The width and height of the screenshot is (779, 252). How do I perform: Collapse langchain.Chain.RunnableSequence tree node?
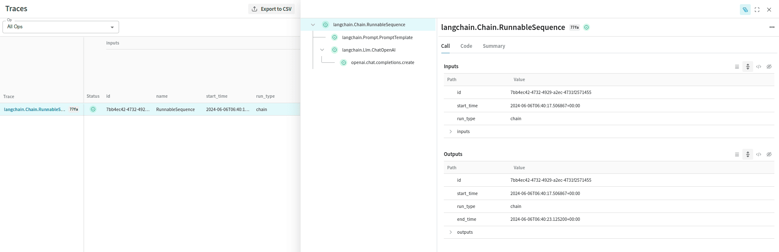[313, 25]
